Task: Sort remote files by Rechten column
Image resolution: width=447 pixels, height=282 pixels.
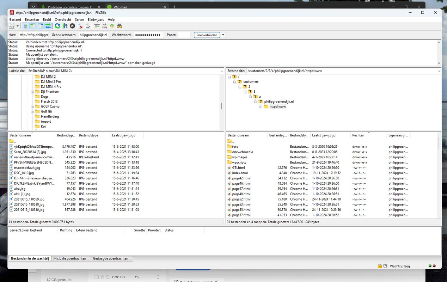Action: pyautogui.click(x=368, y=135)
